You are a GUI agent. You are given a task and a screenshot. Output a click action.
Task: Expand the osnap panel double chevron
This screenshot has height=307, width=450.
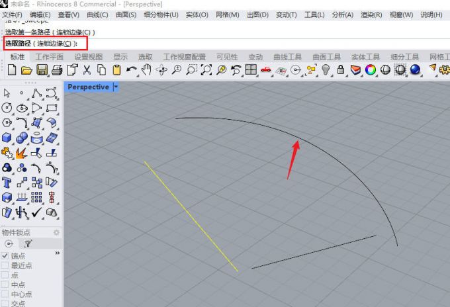(58, 253)
